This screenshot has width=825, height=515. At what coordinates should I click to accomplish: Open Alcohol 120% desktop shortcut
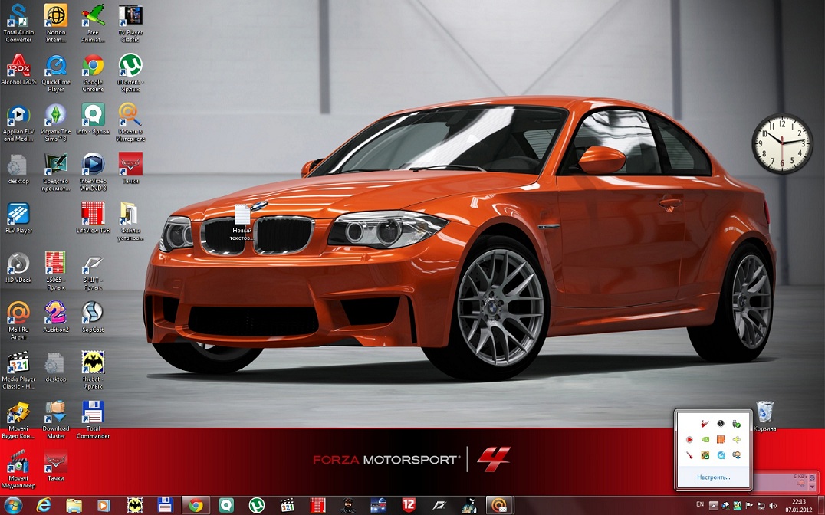coord(18,70)
